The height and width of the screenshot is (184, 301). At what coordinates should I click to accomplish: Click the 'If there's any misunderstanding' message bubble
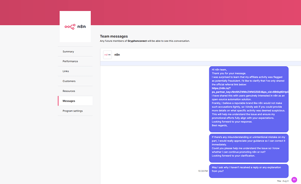click(249, 148)
